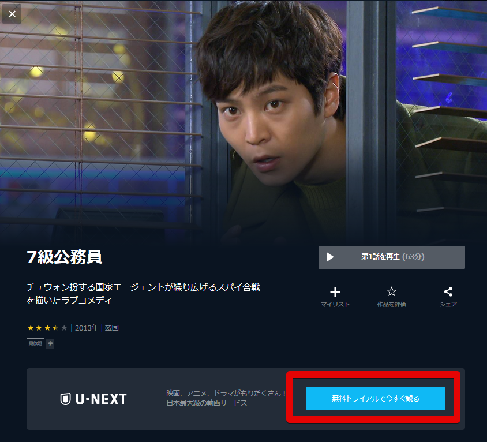Click the 作品を評価 text label
The height and width of the screenshot is (442, 487).
pos(391,305)
